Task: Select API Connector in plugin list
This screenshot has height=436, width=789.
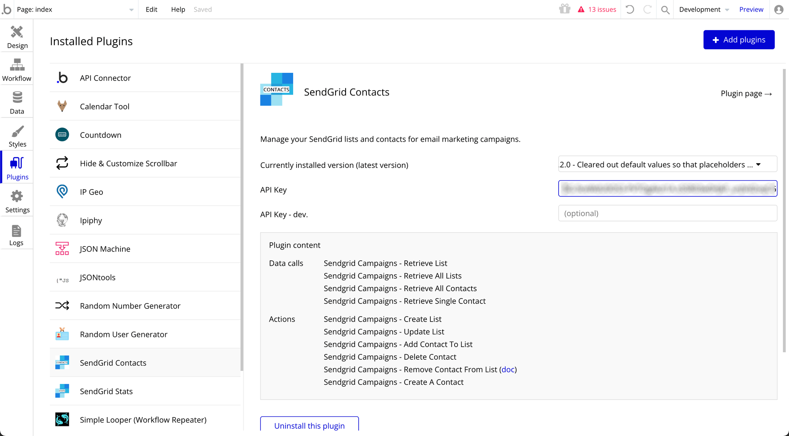Action: click(x=145, y=78)
